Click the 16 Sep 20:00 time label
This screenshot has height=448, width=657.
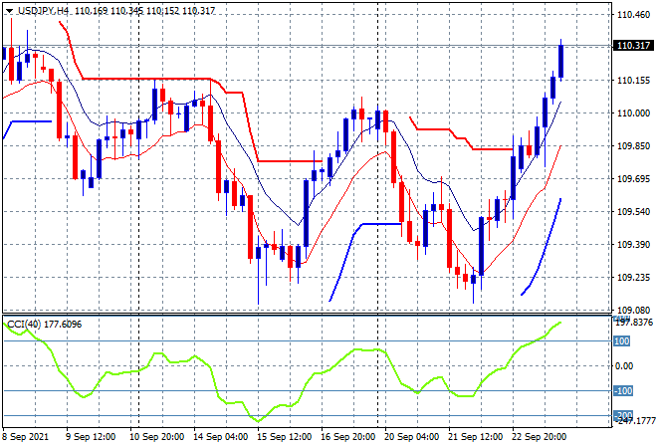347,437
